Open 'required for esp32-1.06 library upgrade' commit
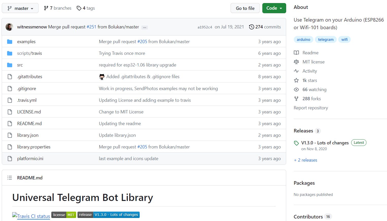Image resolution: width=387 pixels, height=221 pixels. pos(137,65)
